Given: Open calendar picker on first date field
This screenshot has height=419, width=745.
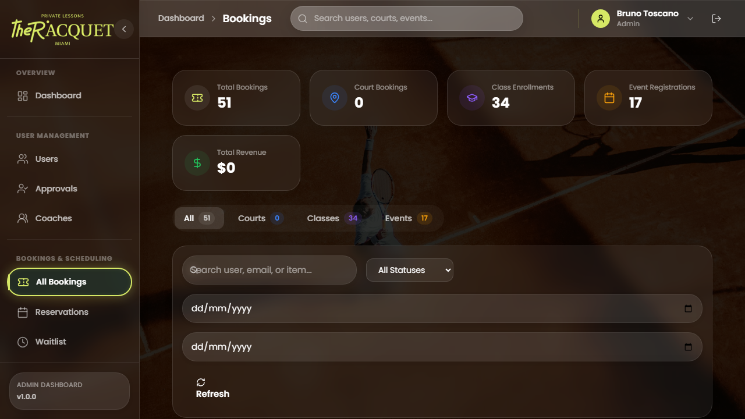Looking at the screenshot, I should tap(688, 308).
